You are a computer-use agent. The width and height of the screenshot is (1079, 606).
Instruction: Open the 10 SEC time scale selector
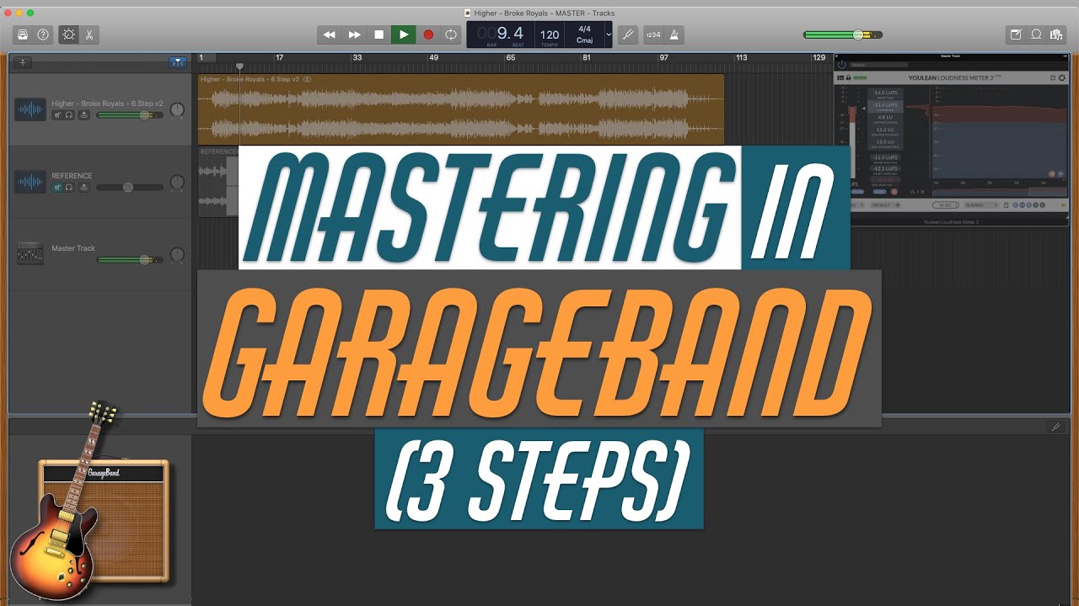pyautogui.click(x=945, y=205)
